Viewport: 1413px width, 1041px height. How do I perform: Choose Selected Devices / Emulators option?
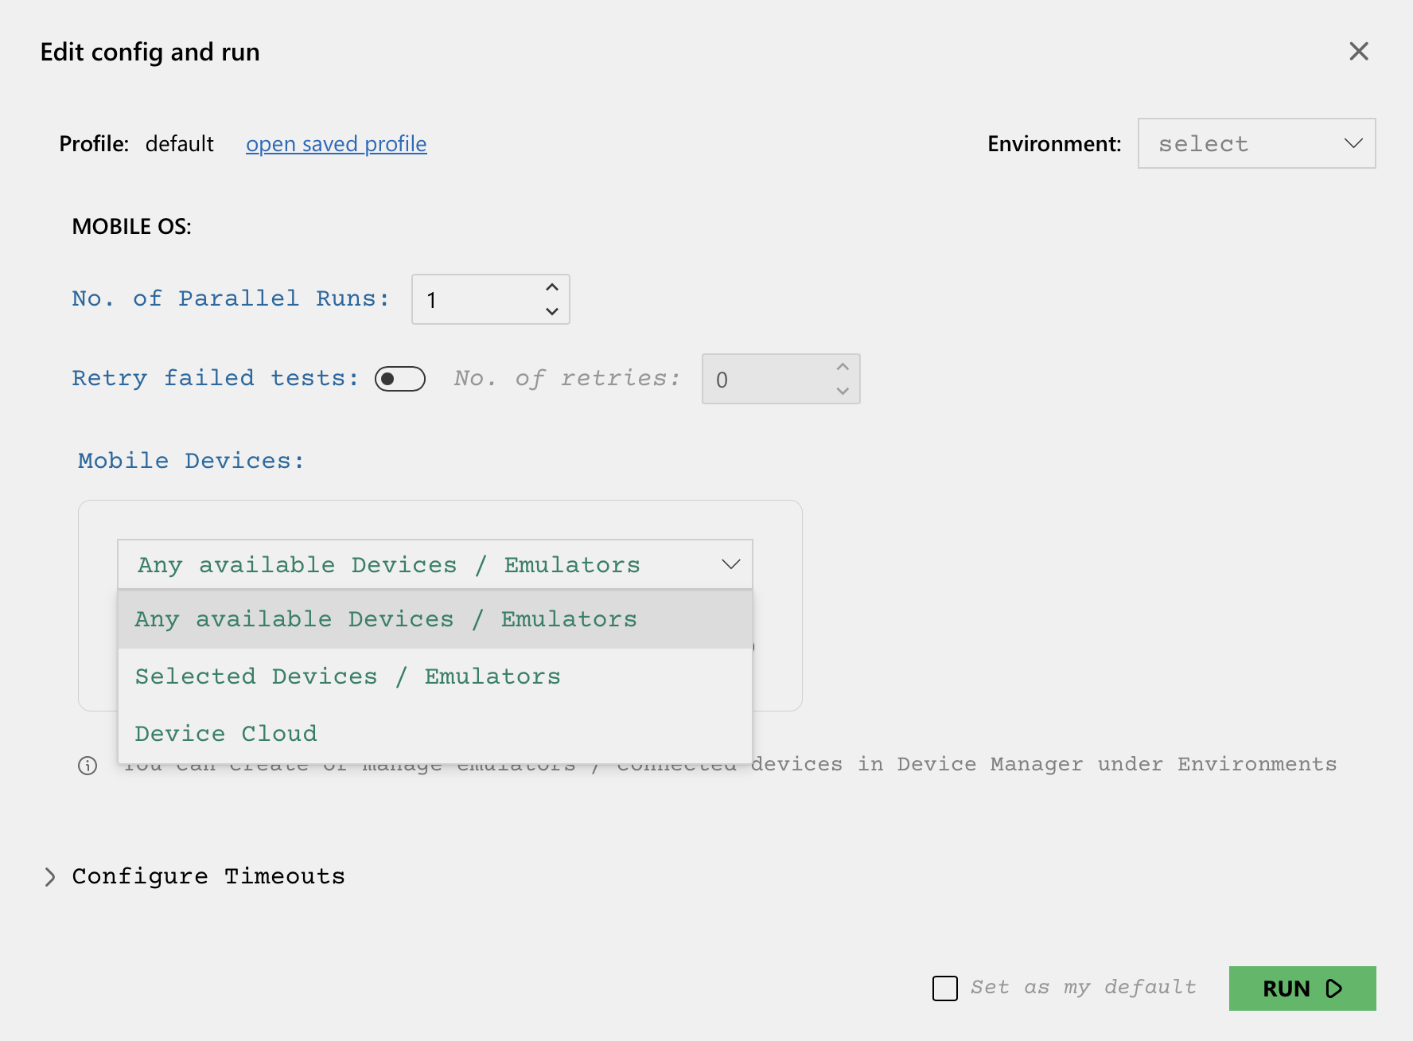348,676
